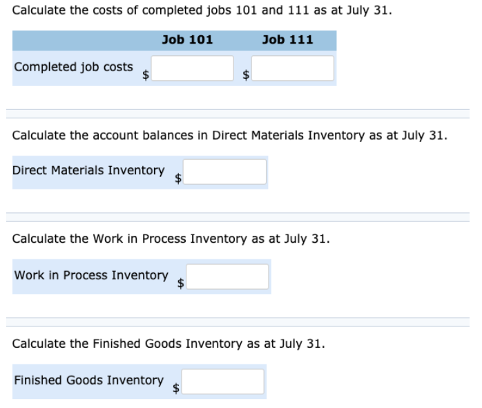Click the Work in Process Inventory row label
The image size is (482, 408).
coord(91,275)
